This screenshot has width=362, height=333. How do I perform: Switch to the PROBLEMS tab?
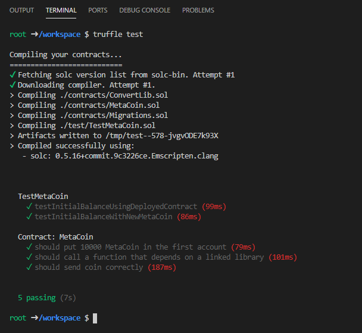click(198, 10)
